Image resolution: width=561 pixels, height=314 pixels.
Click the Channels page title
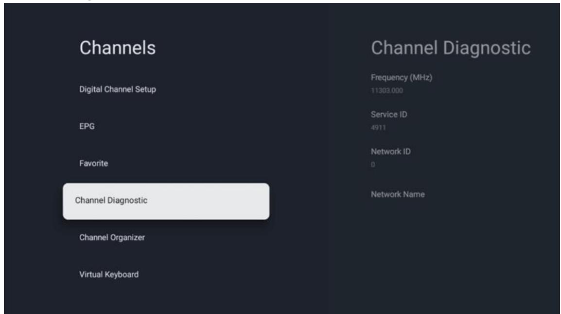117,48
